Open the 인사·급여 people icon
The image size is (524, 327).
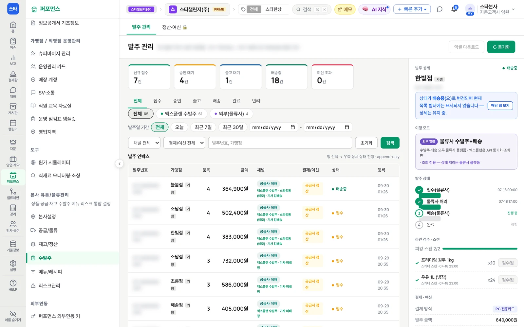[x=13, y=226]
